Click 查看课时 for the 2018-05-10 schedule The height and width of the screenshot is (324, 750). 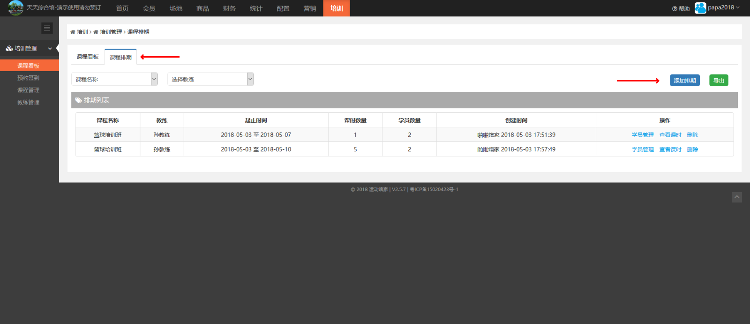coord(670,149)
